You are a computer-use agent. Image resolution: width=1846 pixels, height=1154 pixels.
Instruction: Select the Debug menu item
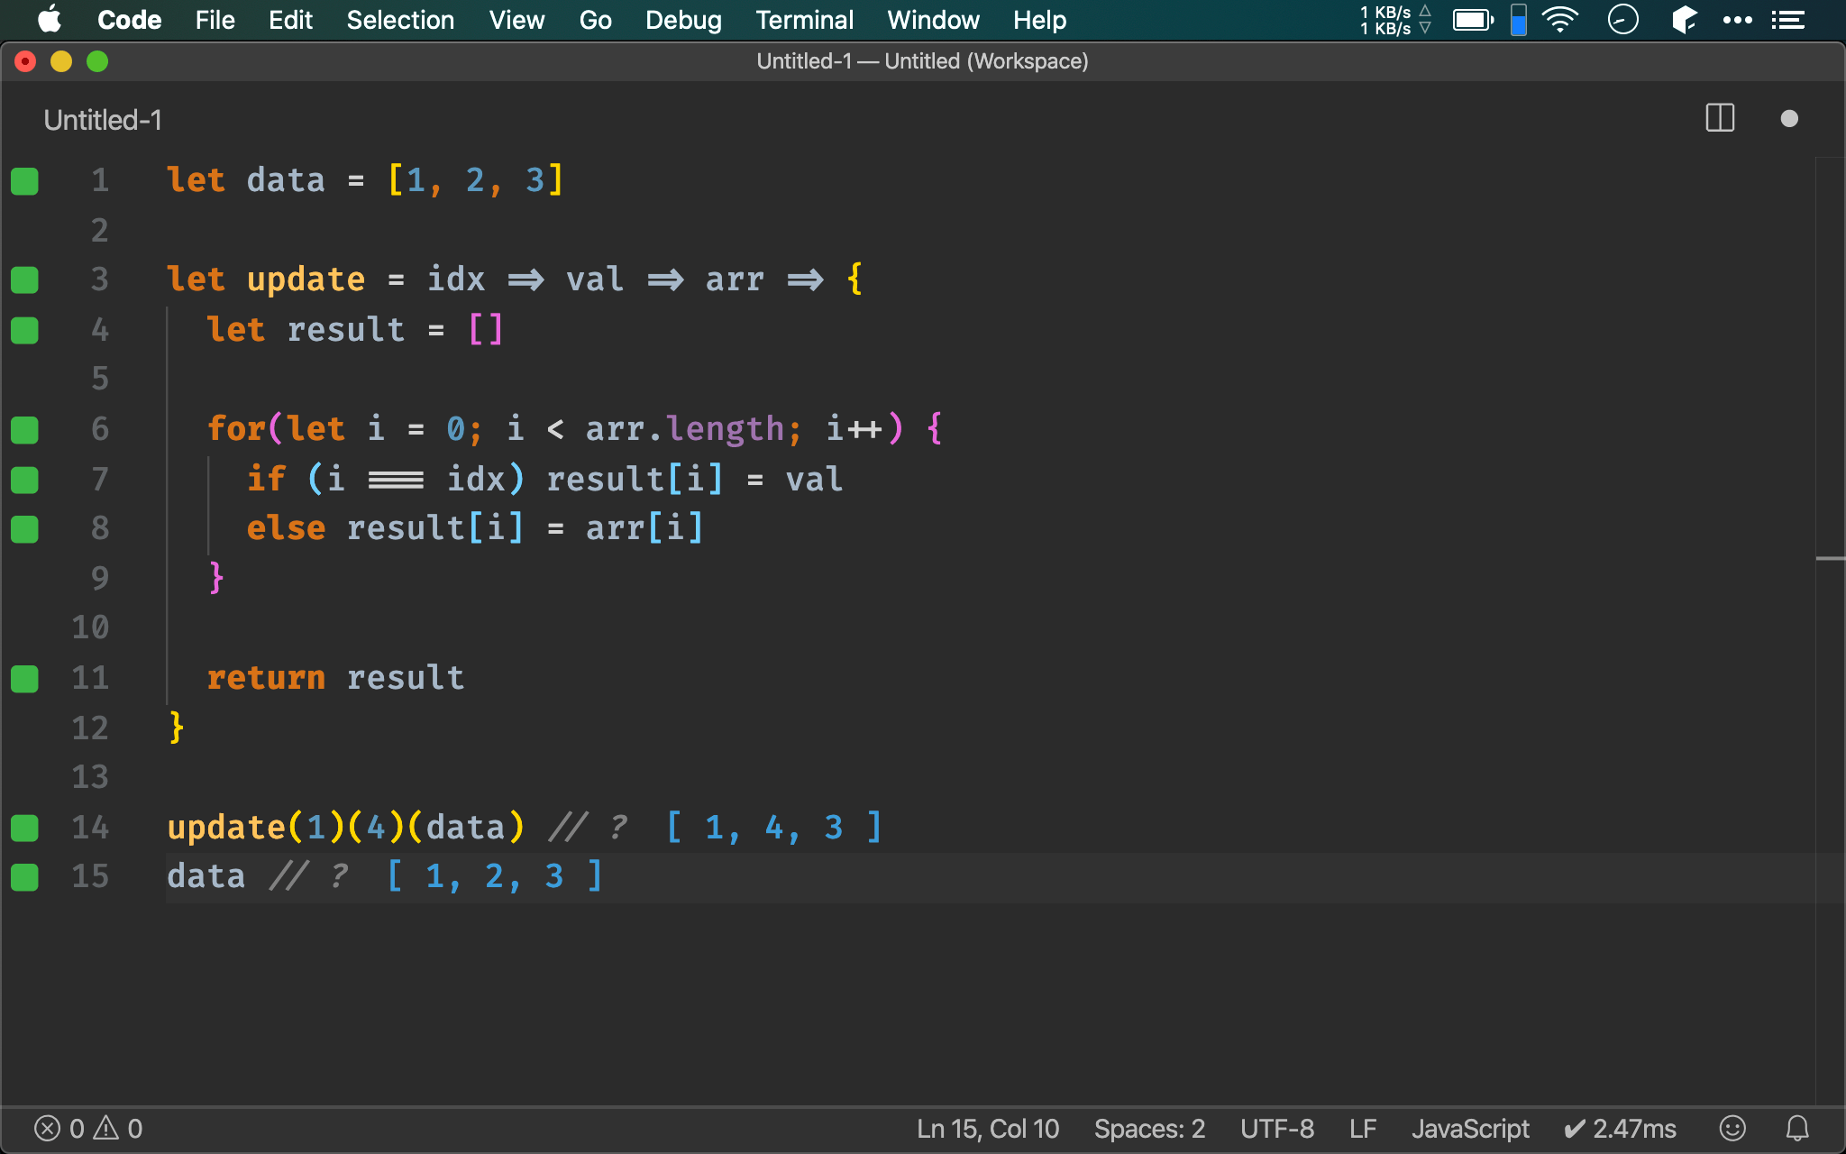tap(681, 19)
